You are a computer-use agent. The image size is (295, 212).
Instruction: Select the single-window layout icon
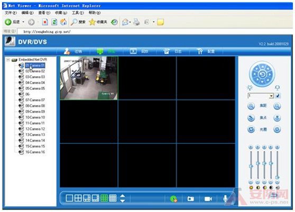coord(69,198)
